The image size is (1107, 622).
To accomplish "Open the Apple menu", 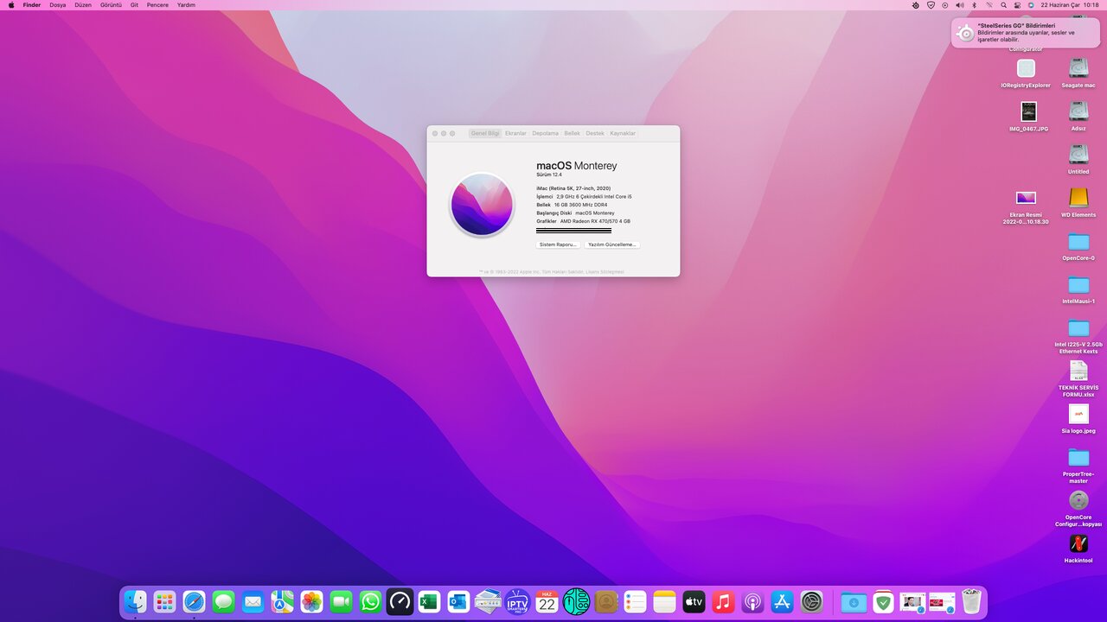I will 11,5.
